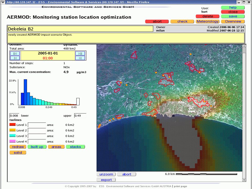Click the cyan Level 3 color swatch
Viewport: 252px width, 189px height.
click(13, 136)
